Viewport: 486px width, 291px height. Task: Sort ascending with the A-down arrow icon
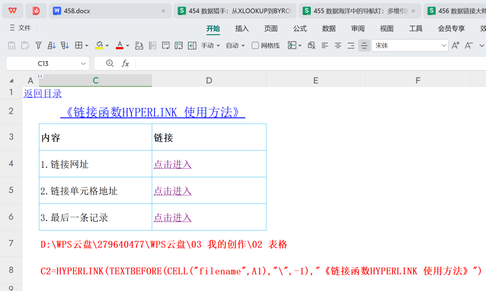tap(51, 46)
